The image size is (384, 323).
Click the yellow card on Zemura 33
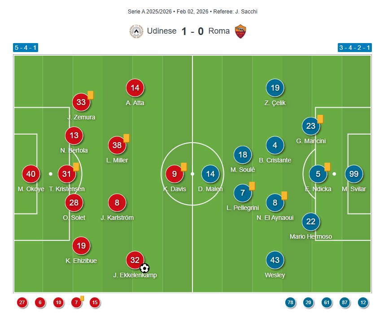(91, 95)
